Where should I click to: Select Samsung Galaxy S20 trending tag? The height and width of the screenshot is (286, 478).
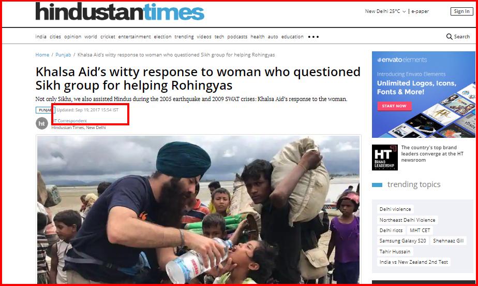402,241
